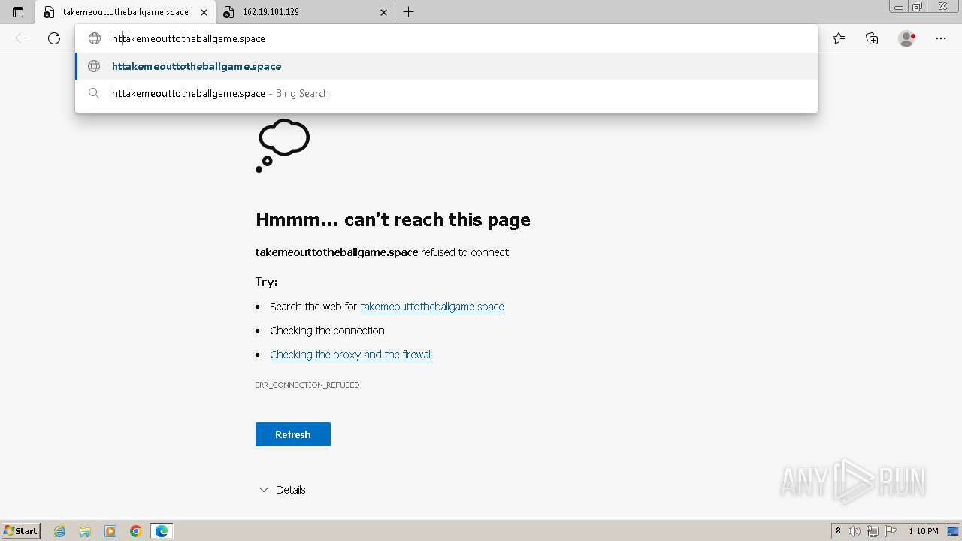This screenshot has height=541, width=962.
Task: Click the globe icon in address bar
Action: coord(95,38)
